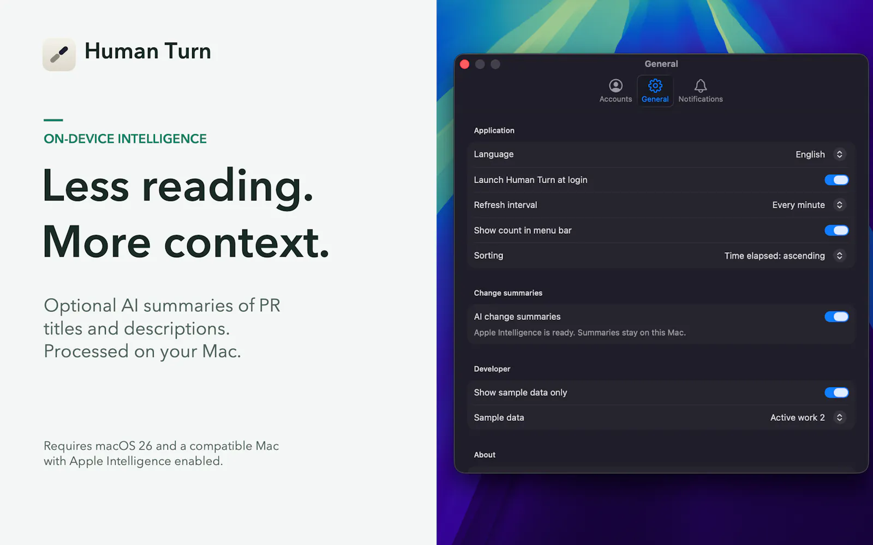Click the Sample data label

pos(499,417)
